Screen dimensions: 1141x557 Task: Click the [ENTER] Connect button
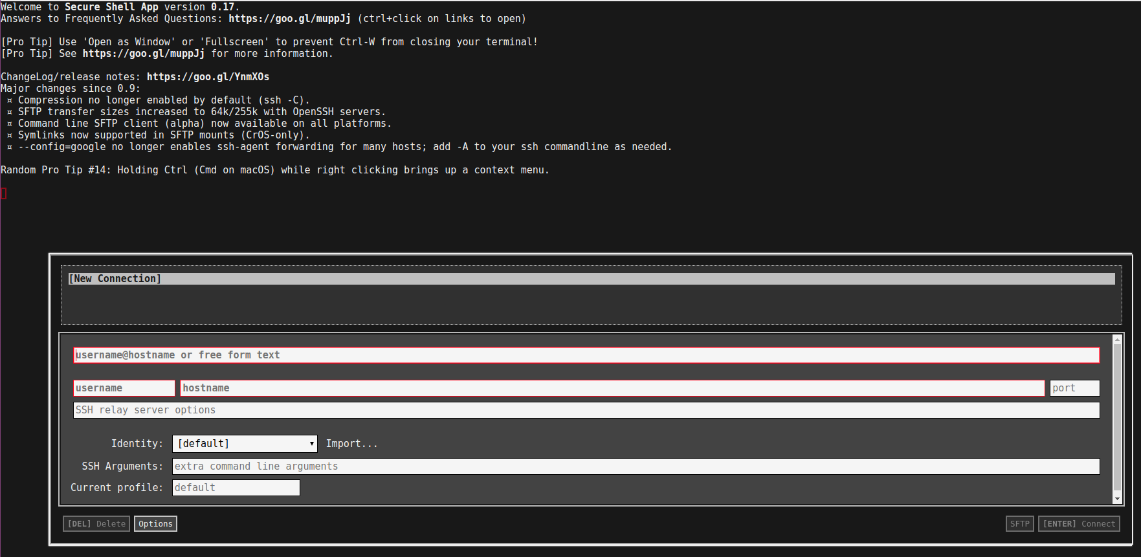(x=1079, y=524)
